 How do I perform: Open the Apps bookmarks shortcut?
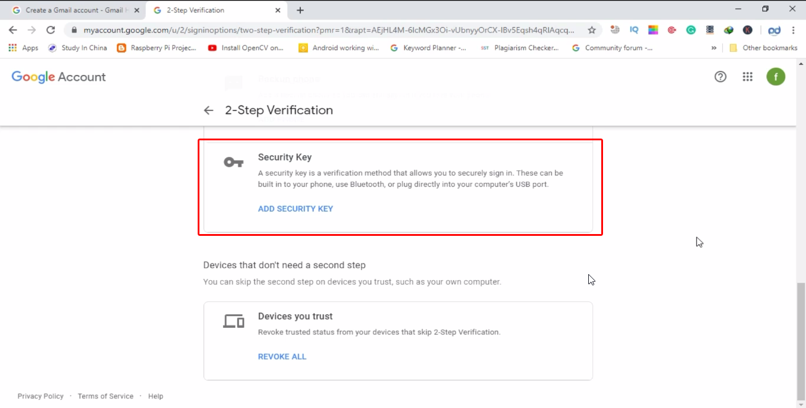point(24,48)
